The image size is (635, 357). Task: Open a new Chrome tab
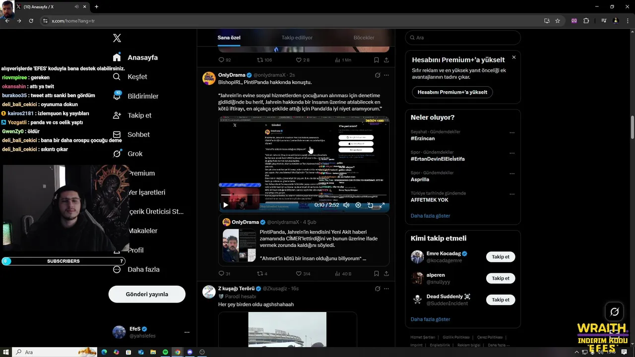click(96, 7)
